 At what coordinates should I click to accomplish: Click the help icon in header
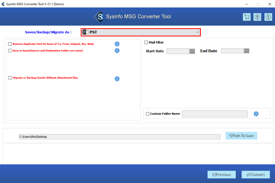(x=257, y=17)
